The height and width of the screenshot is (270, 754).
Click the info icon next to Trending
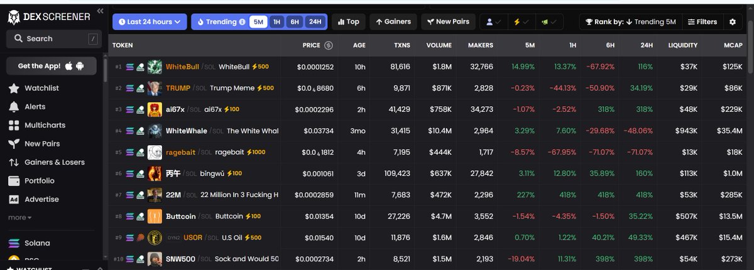click(x=243, y=22)
